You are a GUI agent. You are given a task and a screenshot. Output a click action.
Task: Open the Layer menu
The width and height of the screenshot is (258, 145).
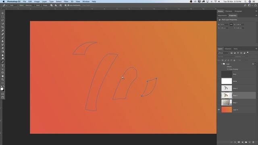coord(44,2)
